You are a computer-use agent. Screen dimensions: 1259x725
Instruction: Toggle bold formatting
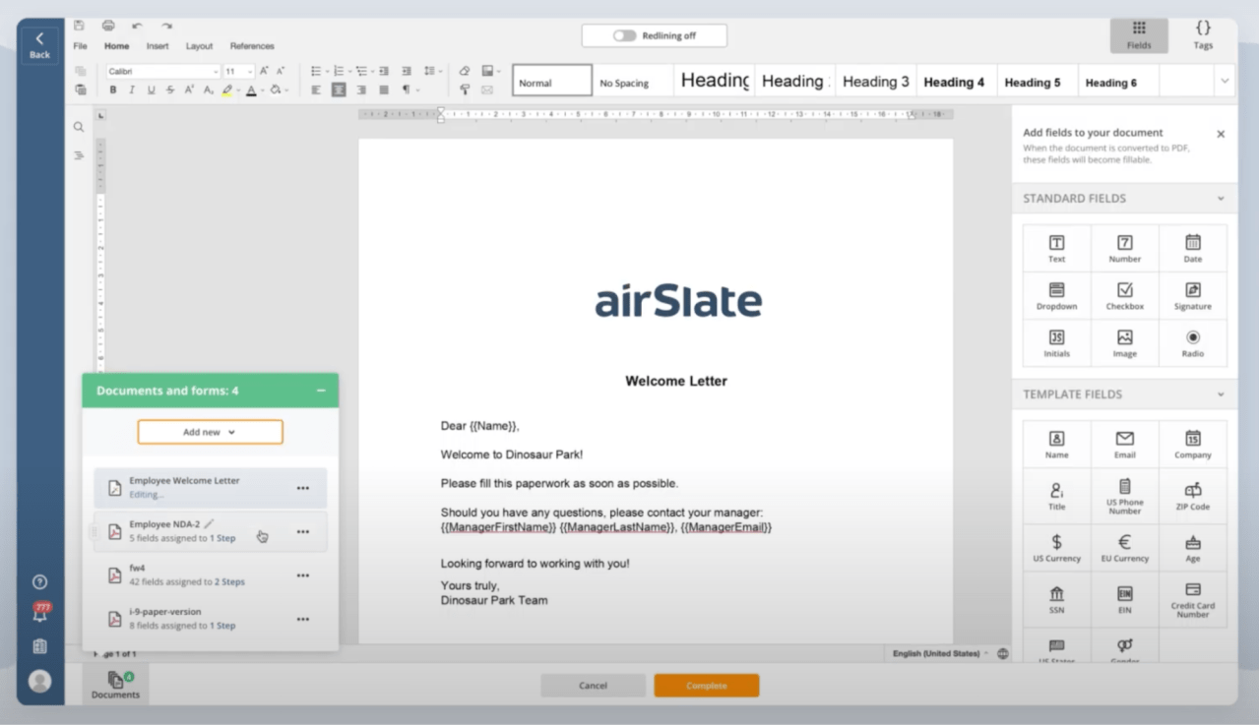[114, 90]
